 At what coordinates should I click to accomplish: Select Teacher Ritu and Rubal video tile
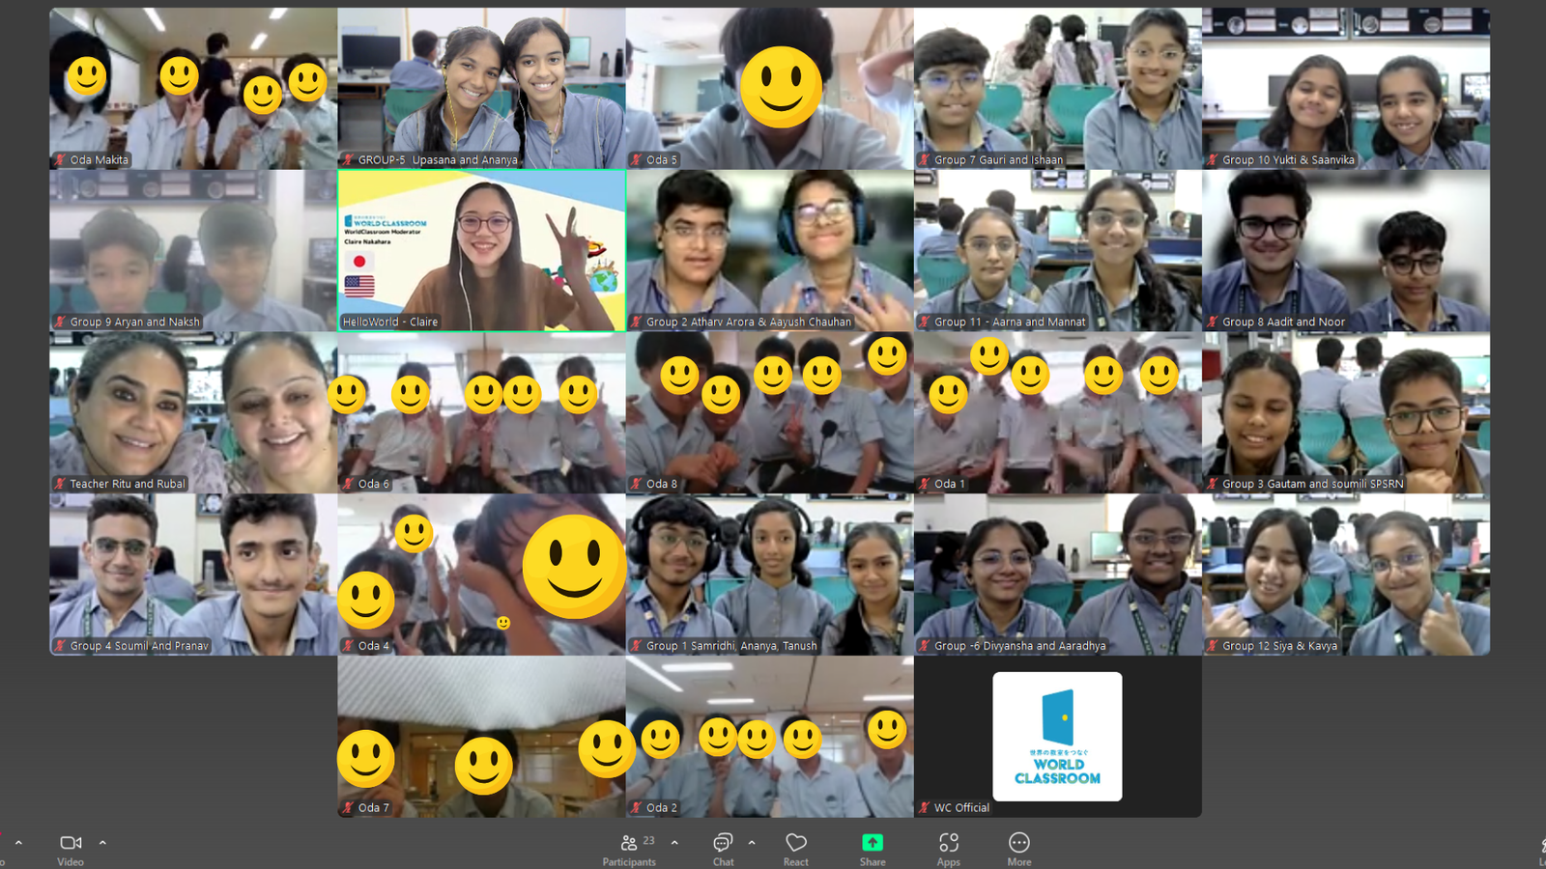coord(193,410)
